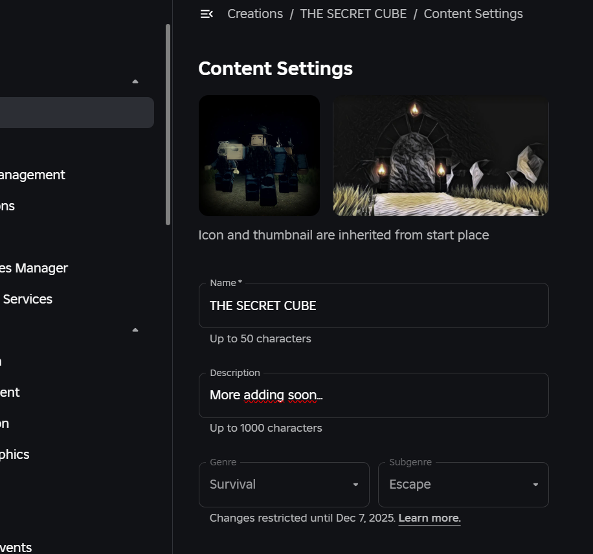Collapse the upper sidebar section arrow
This screenshot has width=593, height=554.
click(135, 82)
